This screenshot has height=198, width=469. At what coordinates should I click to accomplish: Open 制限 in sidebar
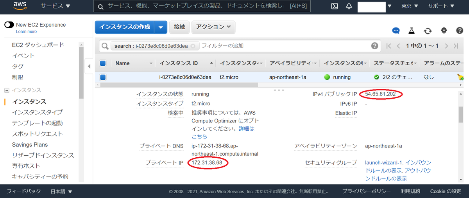(x=18, y=77)
